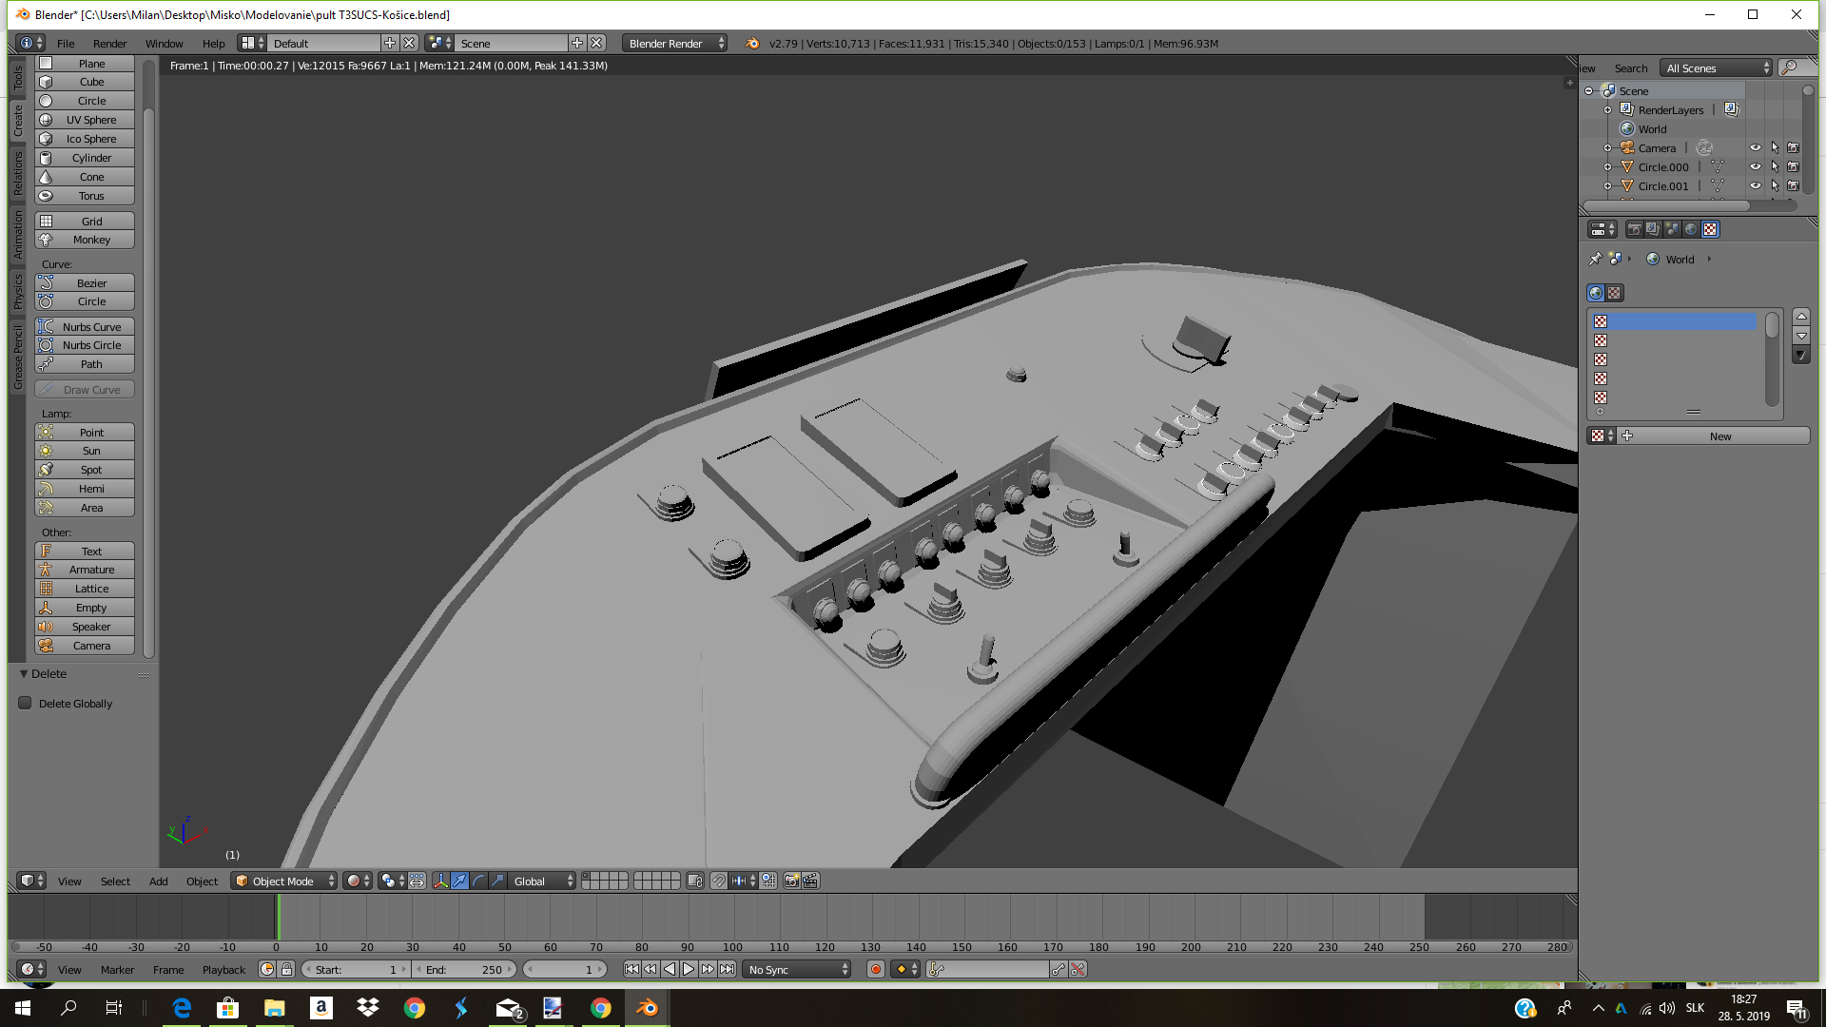Click the End frame field

click(x=466, y=970)
